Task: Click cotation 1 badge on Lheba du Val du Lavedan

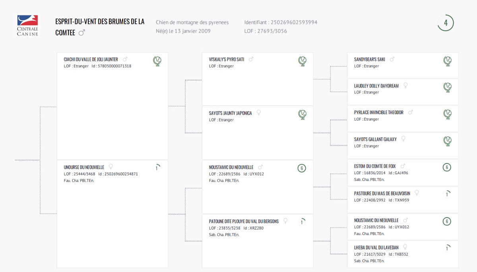Action: click(x=447, y=249)
